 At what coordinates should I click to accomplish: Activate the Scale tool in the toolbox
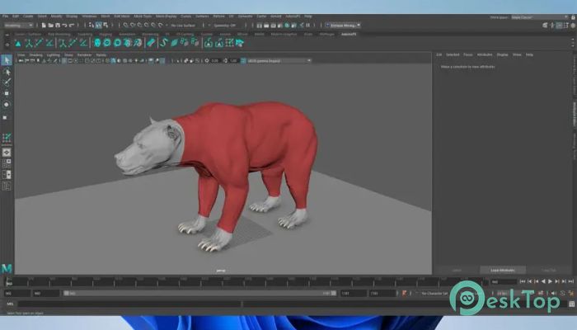click(x=6, y=117)
